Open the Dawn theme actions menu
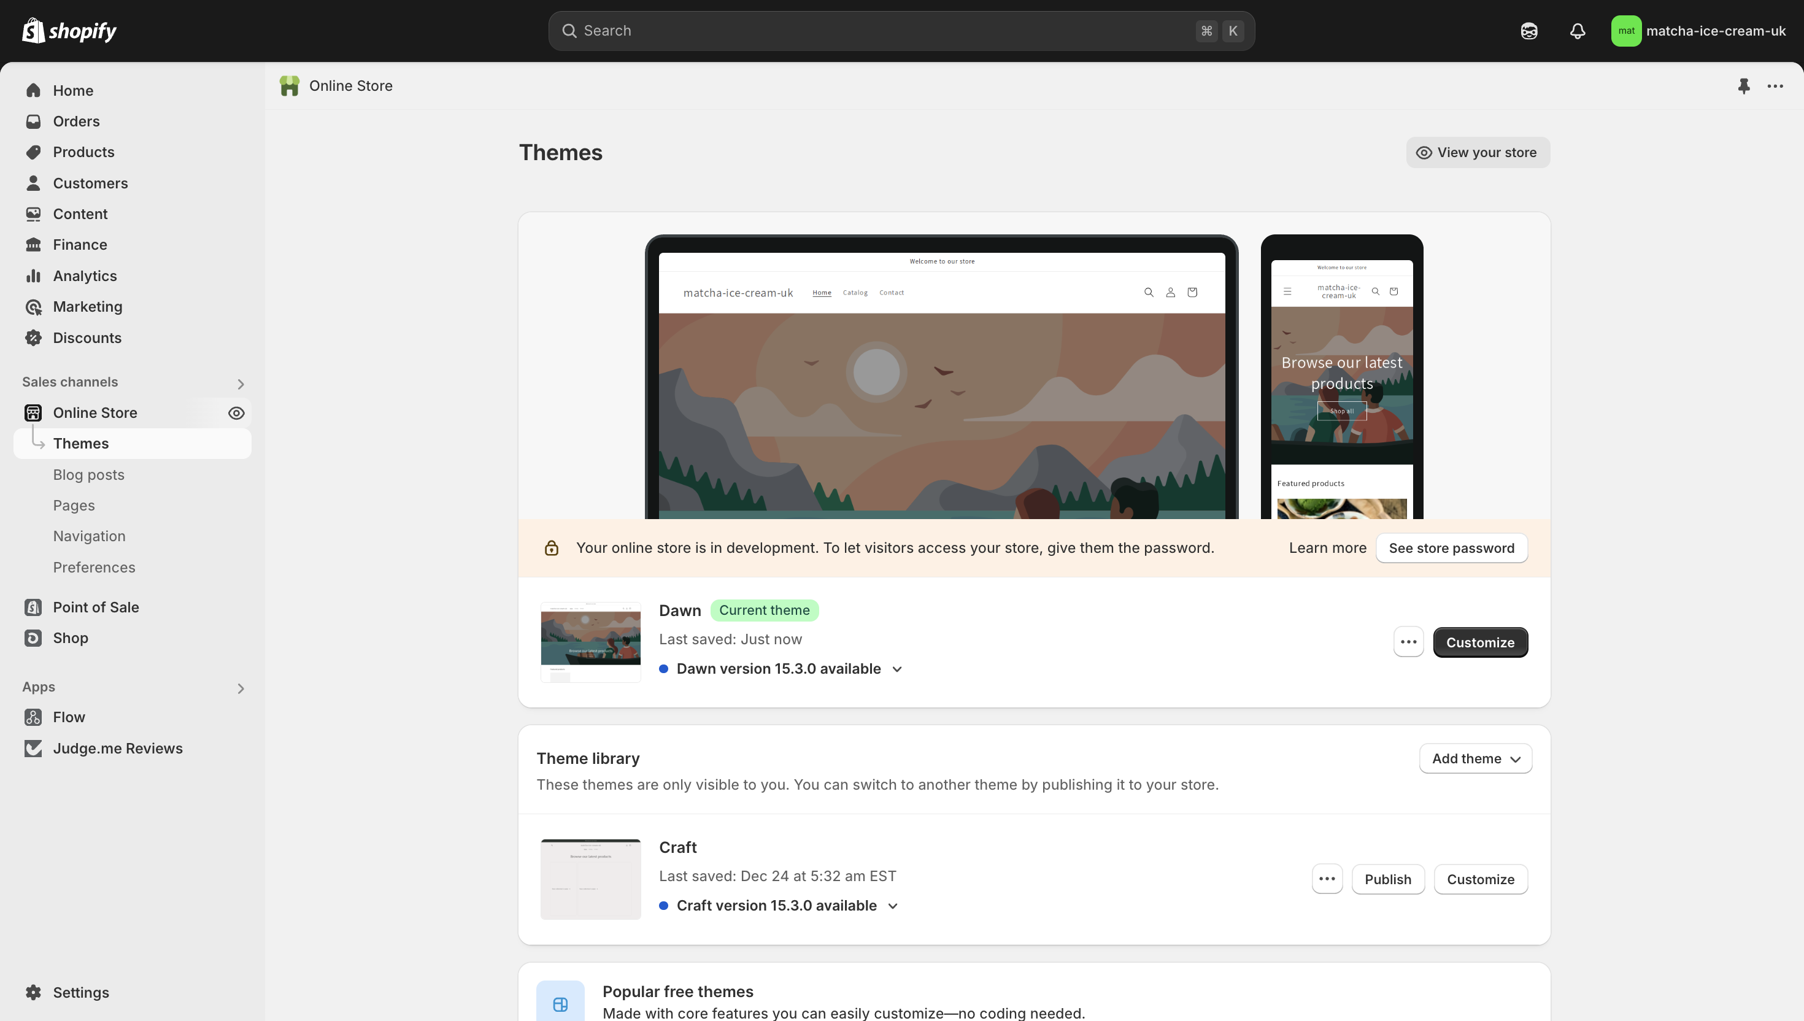Image resolution: width=1804 pixels, height=1021 pixels. tap(1408, 642)
